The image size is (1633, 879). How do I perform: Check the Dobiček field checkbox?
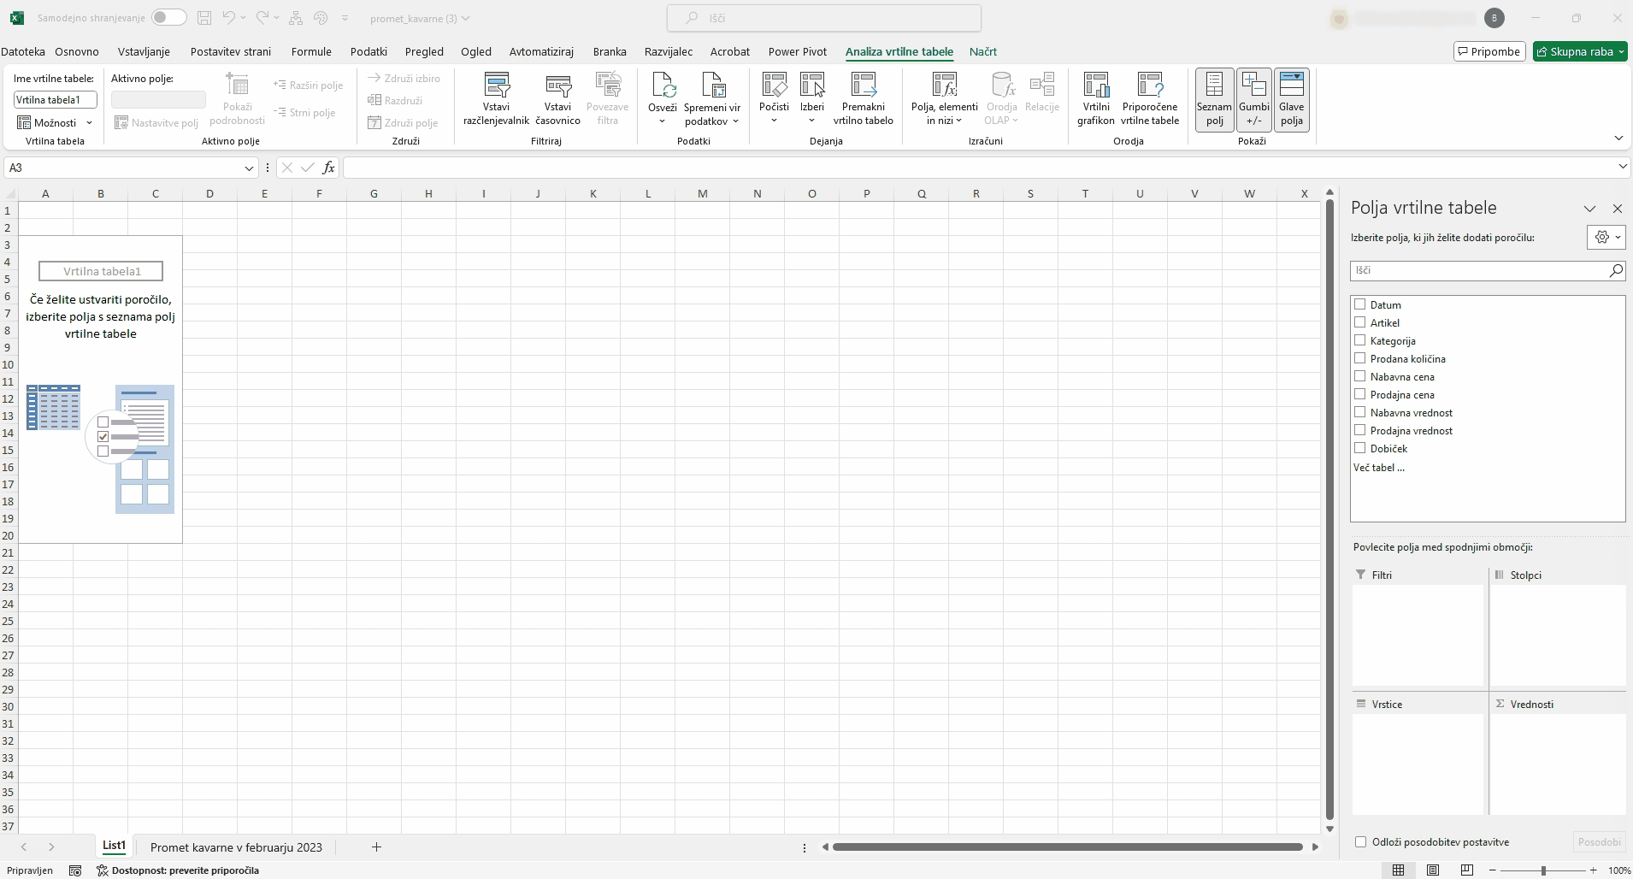pyautogui.click(x=1360, y=448)
